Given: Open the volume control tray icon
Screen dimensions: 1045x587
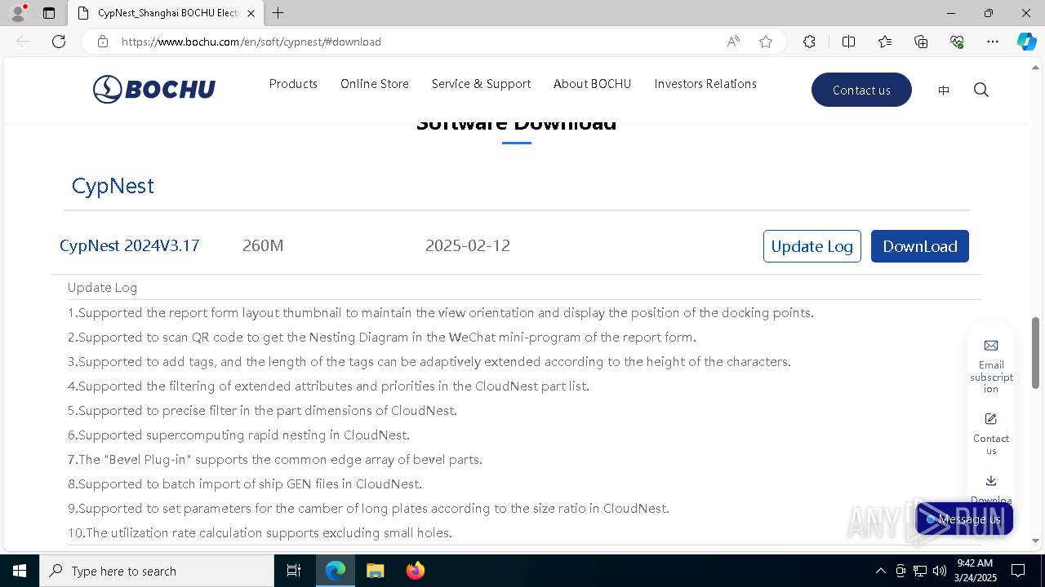Looking at the screenshot, I should coord(940,571).
